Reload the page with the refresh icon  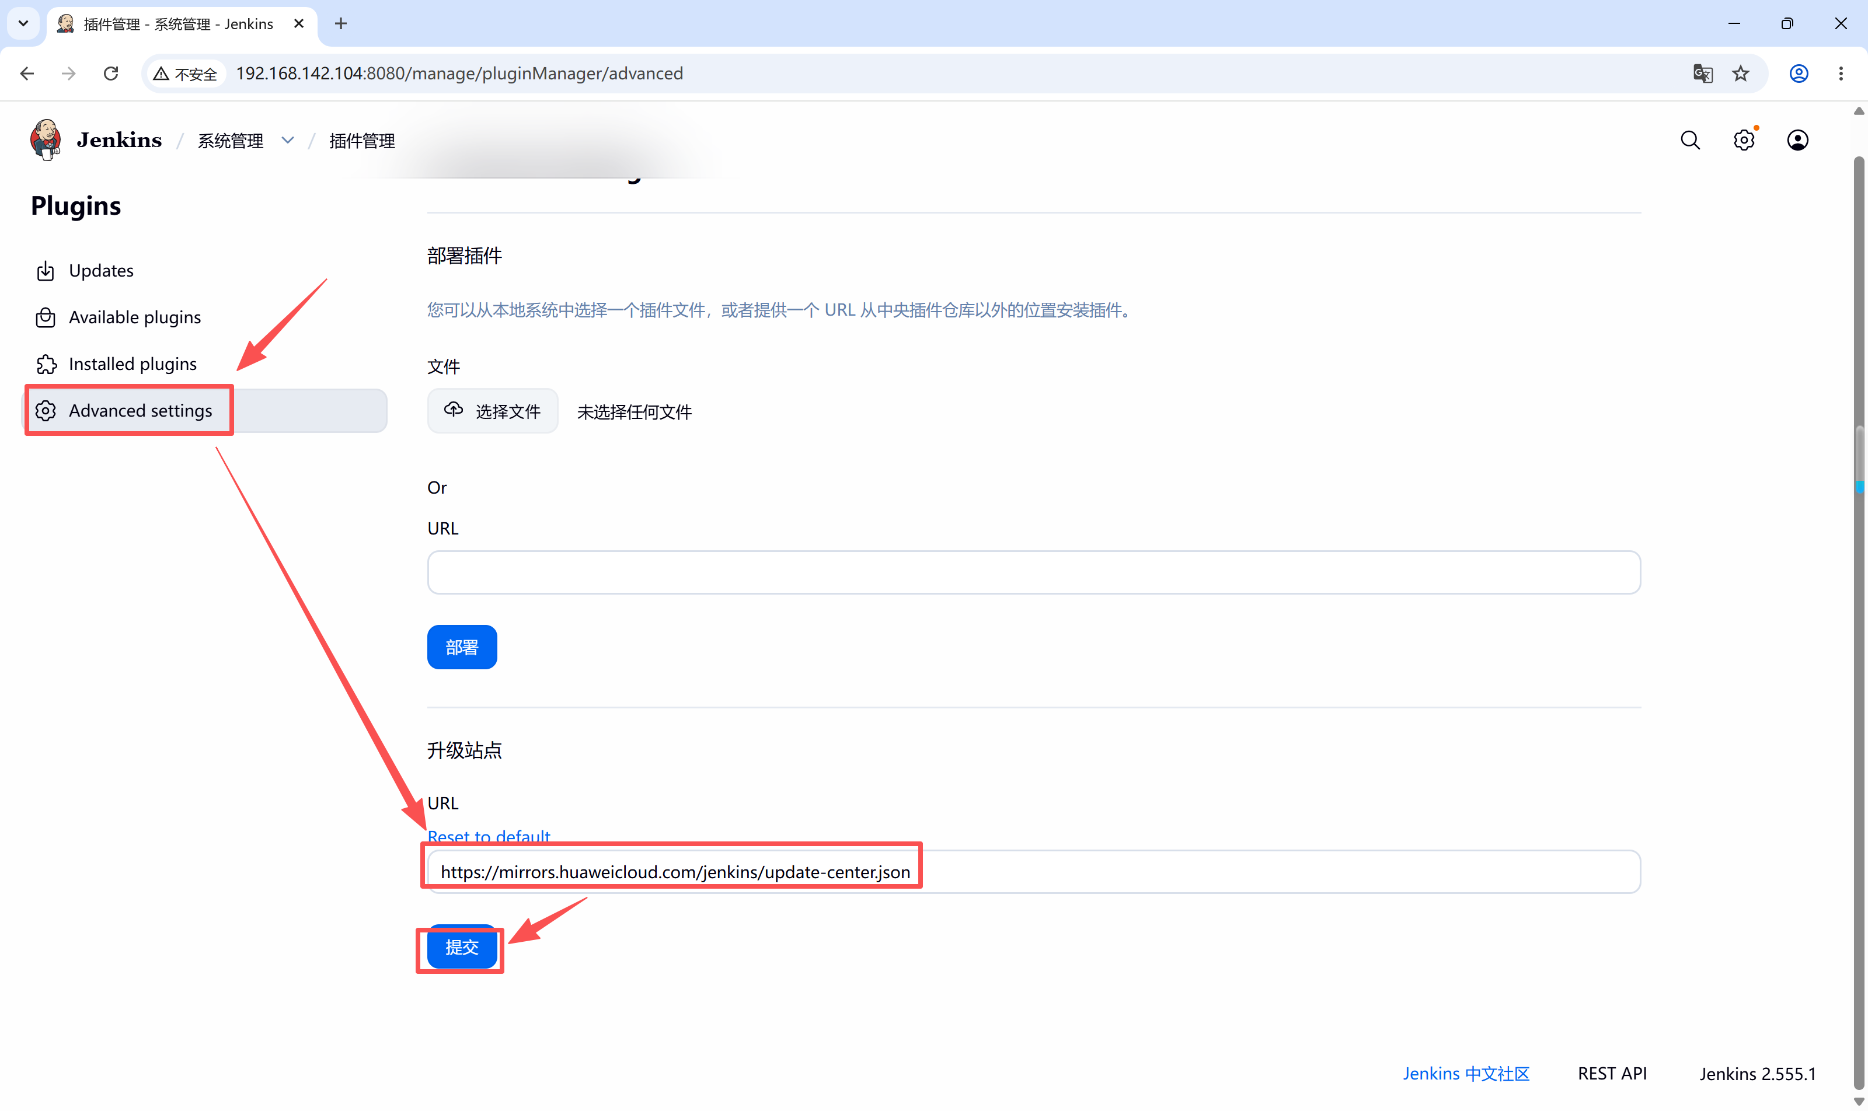(x=111, y=74)
